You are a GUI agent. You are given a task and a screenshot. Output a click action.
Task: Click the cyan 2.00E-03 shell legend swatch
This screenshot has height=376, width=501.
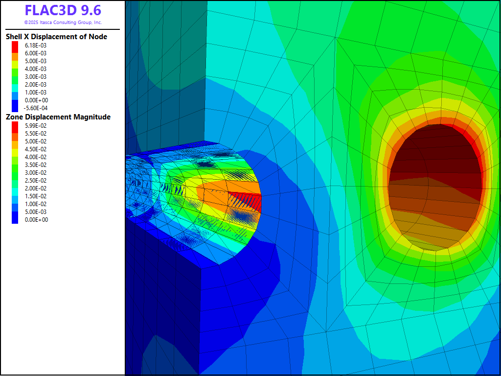15,84
